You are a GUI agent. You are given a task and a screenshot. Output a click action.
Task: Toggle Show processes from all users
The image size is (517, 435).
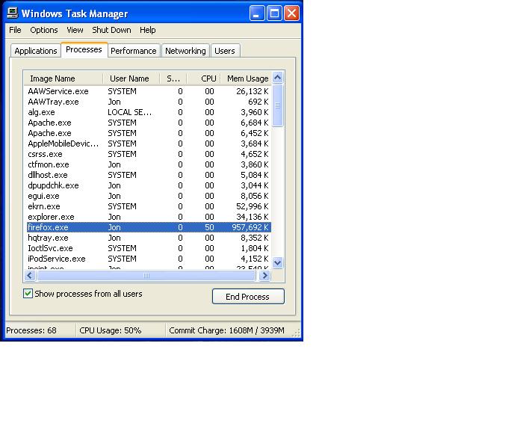28,294
